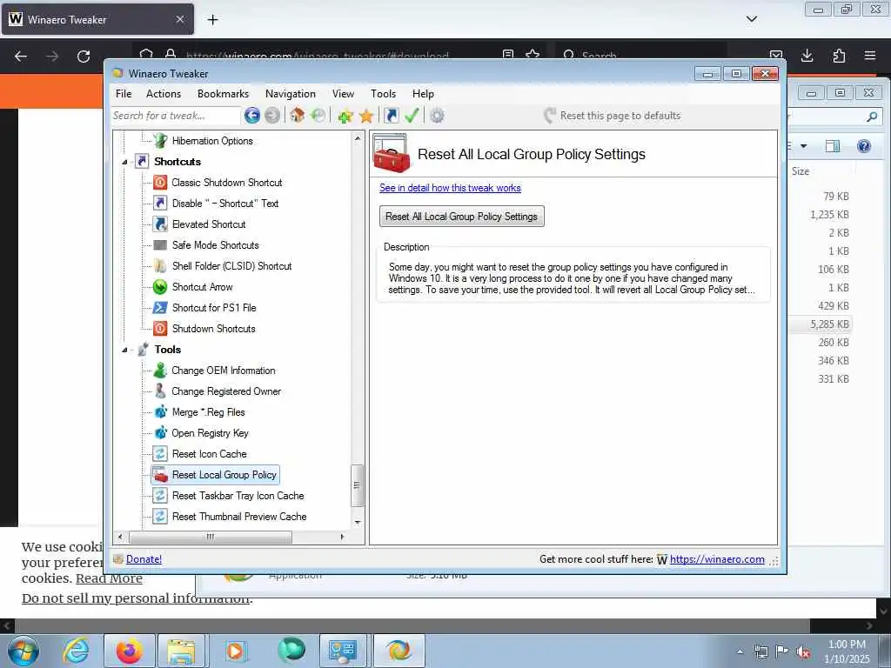Open the Bookmarks menu
The image size is (891, 668).
point(223,94)
